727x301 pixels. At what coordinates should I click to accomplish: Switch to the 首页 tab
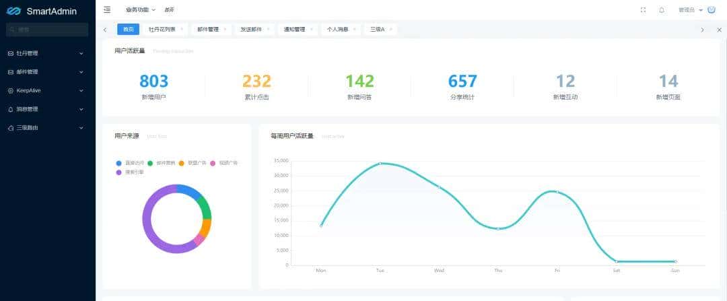129,29
